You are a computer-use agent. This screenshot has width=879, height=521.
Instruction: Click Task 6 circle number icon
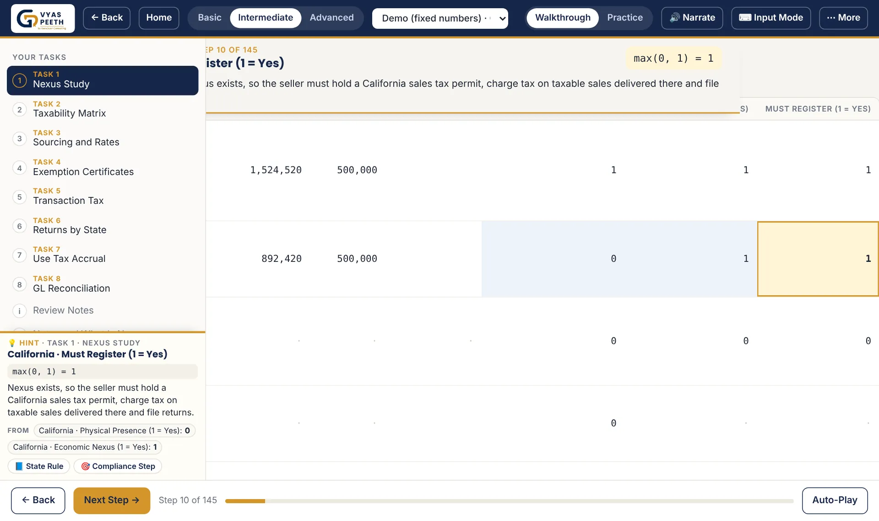pos(19,226)
